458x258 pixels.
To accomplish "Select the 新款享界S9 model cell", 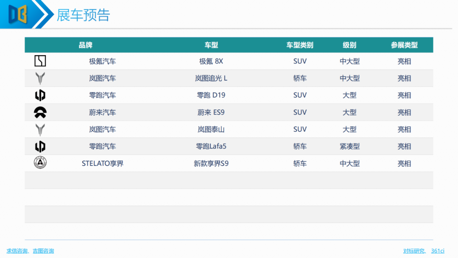I will 211,163.
